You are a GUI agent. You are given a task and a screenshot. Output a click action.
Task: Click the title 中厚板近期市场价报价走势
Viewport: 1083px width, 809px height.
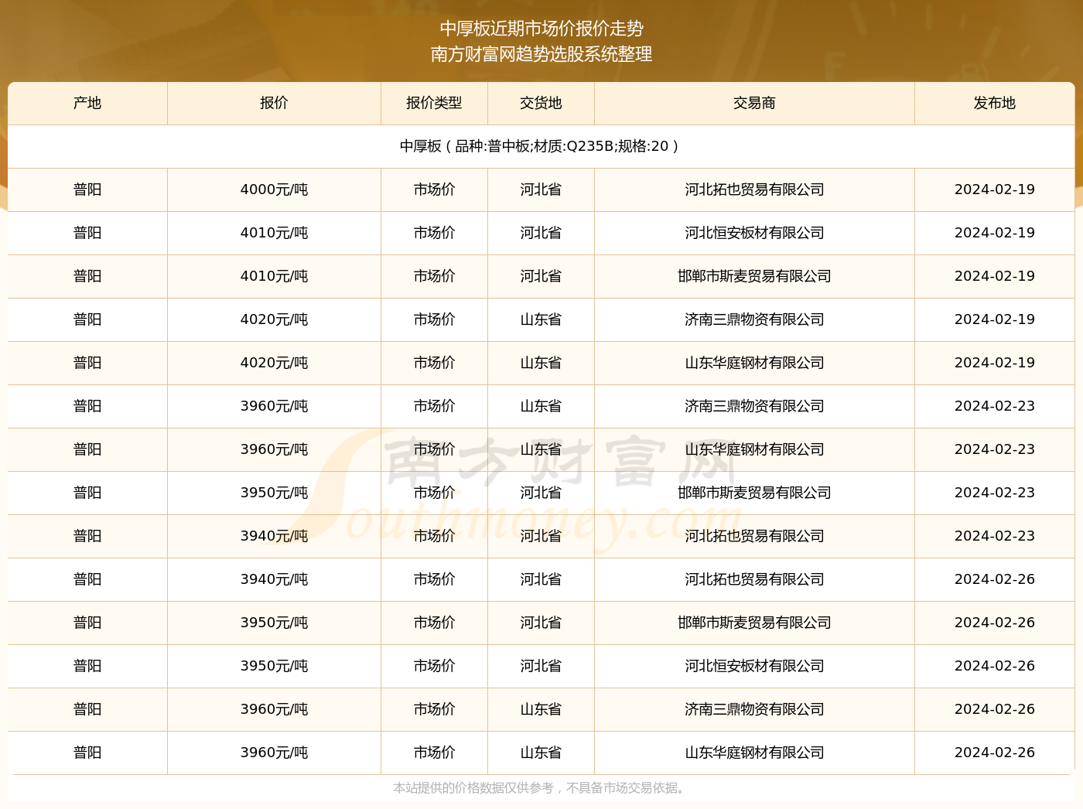tap(541, 29)
